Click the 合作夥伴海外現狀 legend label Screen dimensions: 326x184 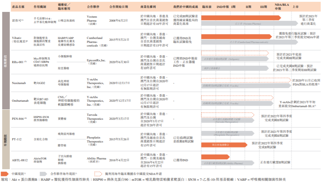coord(63,174)
